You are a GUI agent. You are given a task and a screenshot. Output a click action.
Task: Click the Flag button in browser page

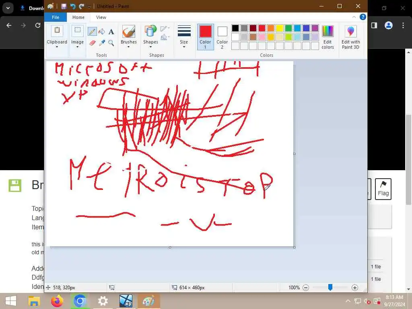coord(383,189)
